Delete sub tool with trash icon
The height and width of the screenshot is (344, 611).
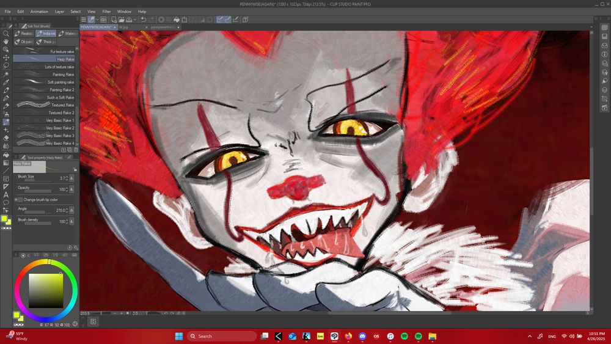(76, 150)
